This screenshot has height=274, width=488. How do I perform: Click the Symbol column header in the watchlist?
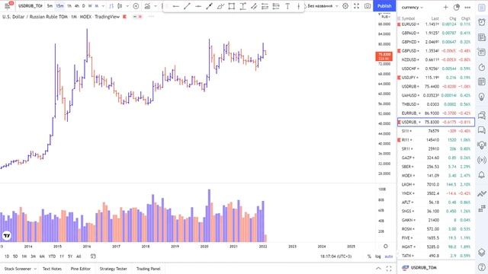click(x=408, y=18)
